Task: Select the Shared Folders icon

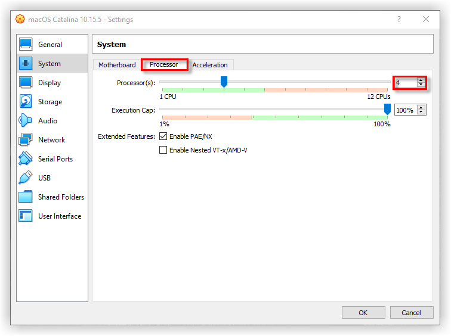Action: coord(26,197)
